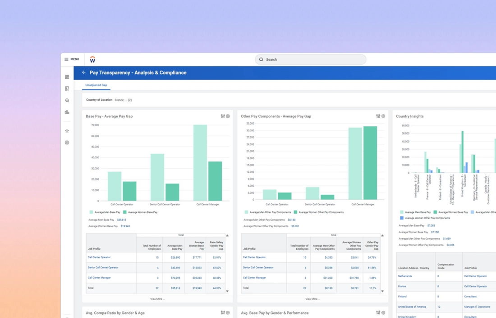
Task: Open the magnifier discover icon in sidebar
Action: point(67,100)
